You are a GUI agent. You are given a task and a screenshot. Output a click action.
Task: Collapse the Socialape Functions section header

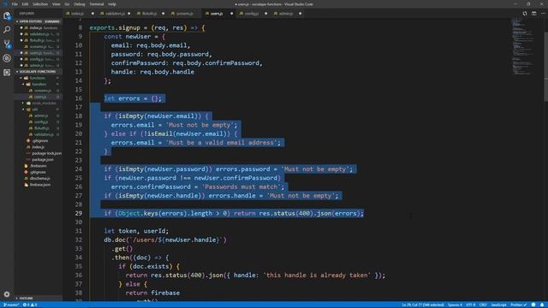pyautogui.click(x=38, y=72)
